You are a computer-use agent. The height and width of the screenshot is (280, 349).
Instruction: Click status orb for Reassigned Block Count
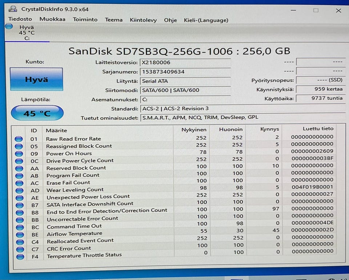(19, 146)
